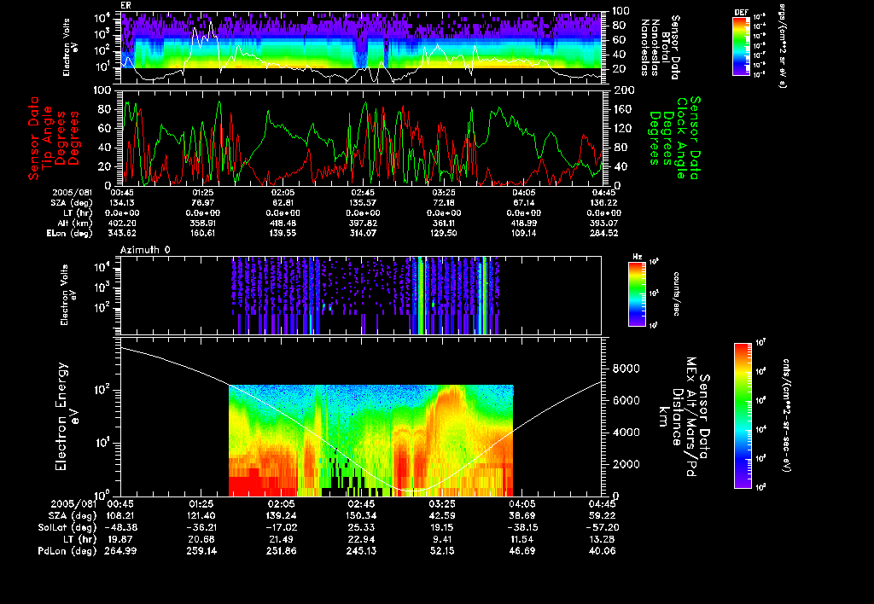The height and width of the screenshot is (604, 874).
Task: Click the 'Alt (km)' row label
Action: pyautogui.click(x=77, y=224)
